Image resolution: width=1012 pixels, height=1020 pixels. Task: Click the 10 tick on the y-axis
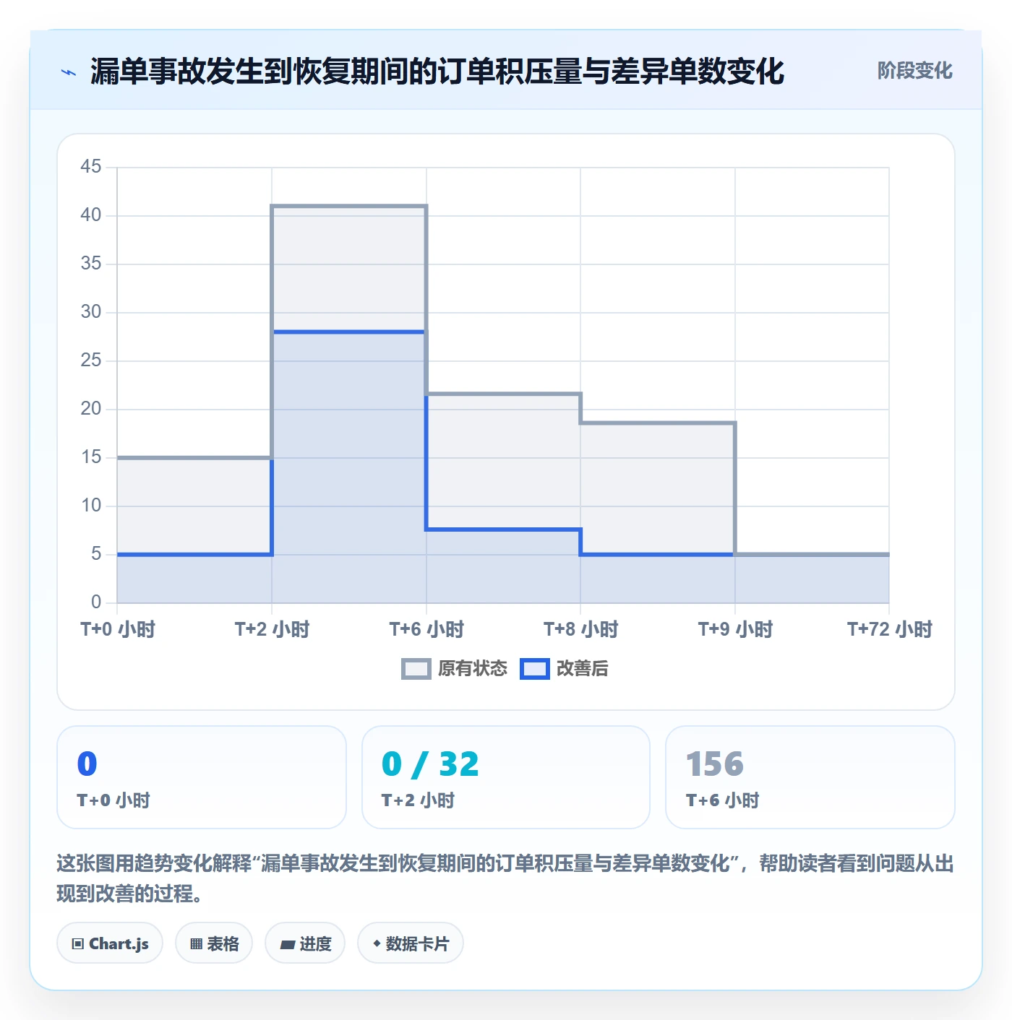[91, 506]
